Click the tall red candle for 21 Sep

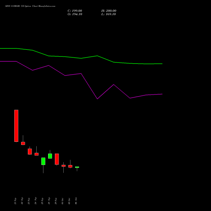[16, 126]
